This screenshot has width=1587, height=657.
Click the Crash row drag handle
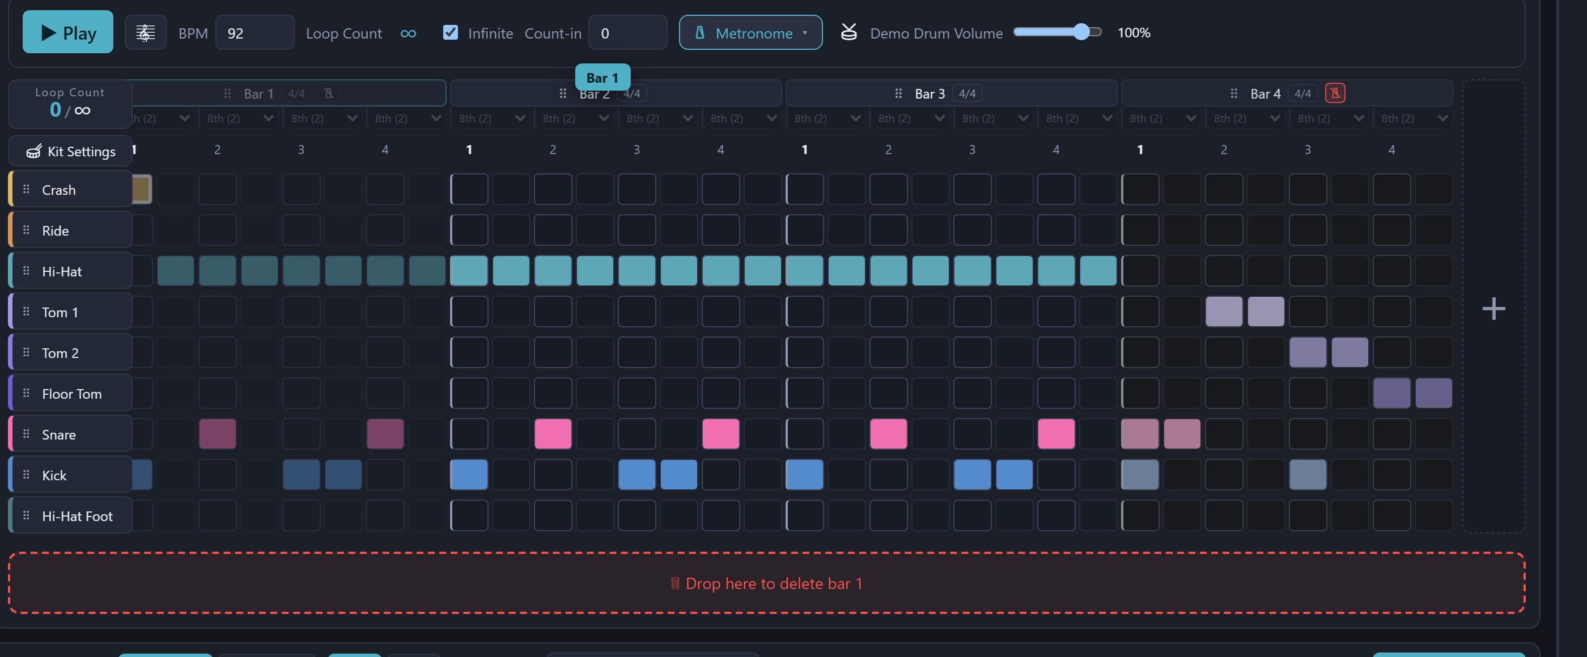click(26, 189)
